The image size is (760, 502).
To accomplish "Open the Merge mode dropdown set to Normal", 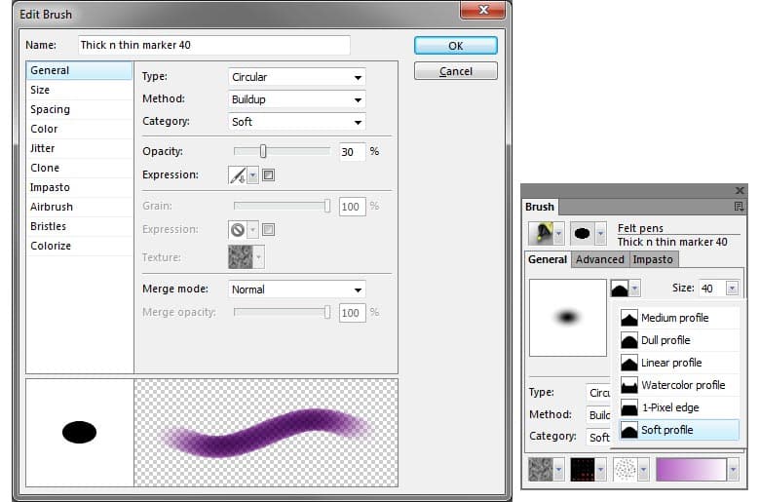I will [x=297, y=290].
